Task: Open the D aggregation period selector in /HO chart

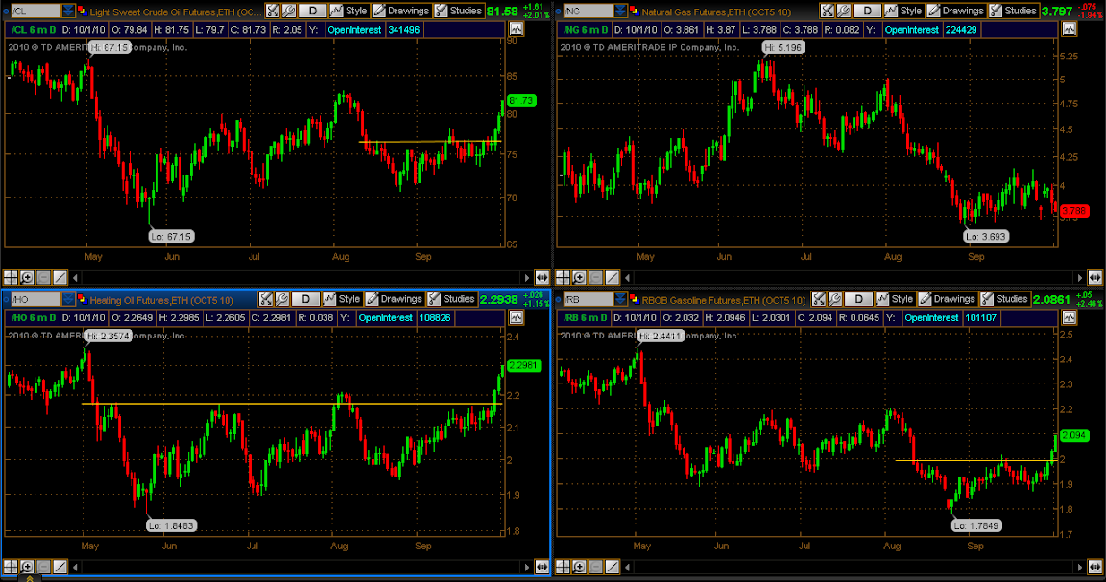Action: point(305,299)
